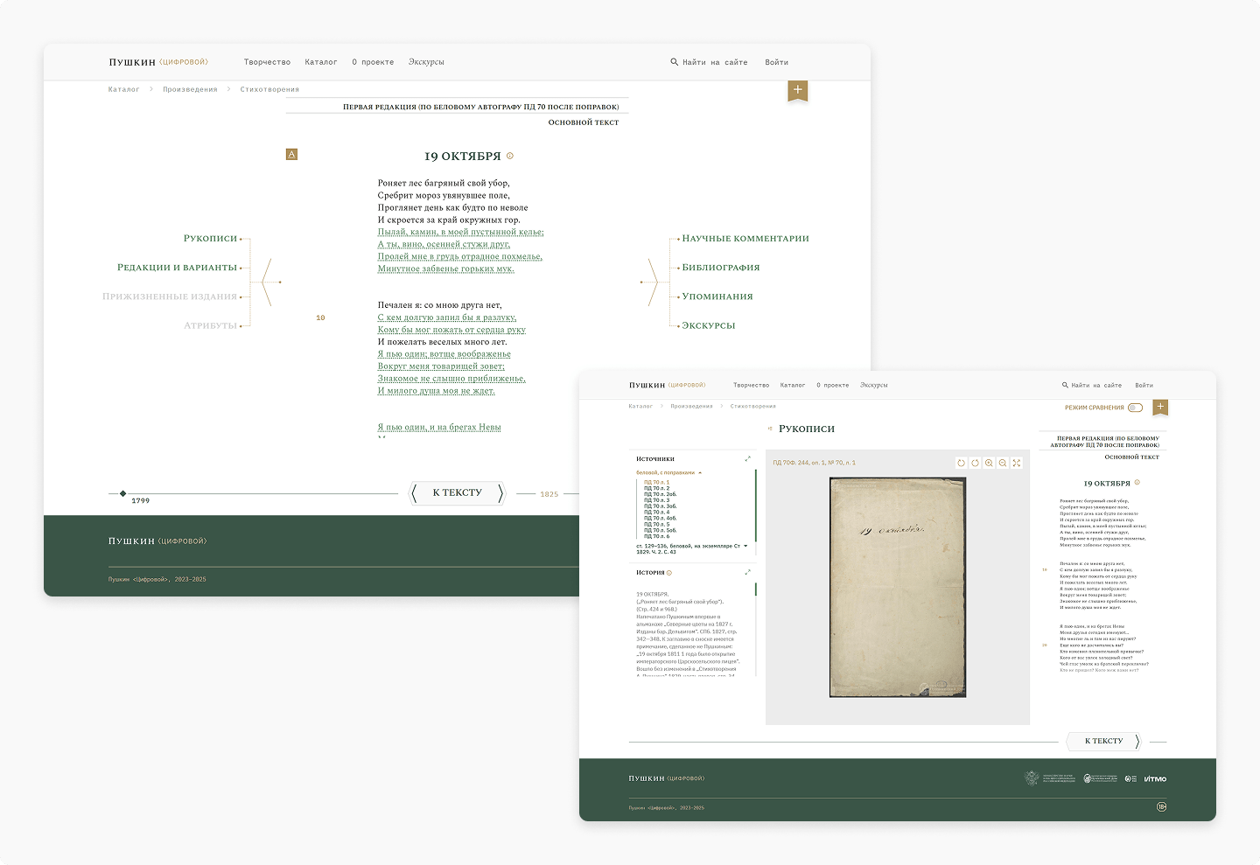The height and width of the screenshot is (865, 1260).
Task: Click the info icon next to История
Action: pyautogui.click(x=669, y=573)
